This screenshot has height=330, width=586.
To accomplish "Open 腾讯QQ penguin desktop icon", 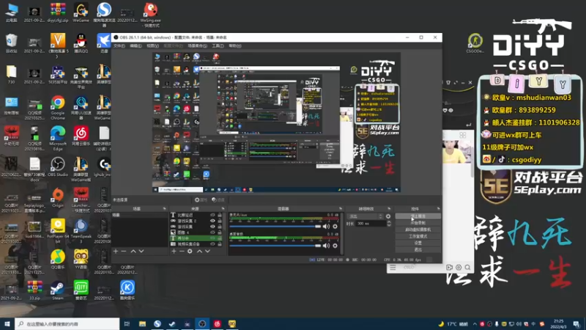I will tap(81, 43).
